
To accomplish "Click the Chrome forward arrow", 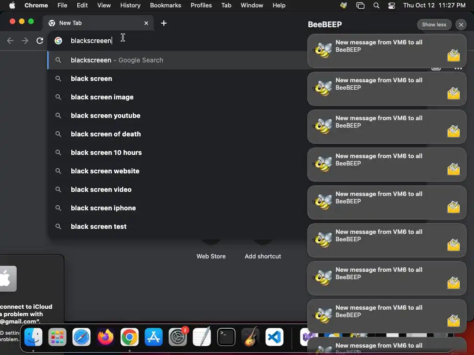I will [x=25, y=41].
